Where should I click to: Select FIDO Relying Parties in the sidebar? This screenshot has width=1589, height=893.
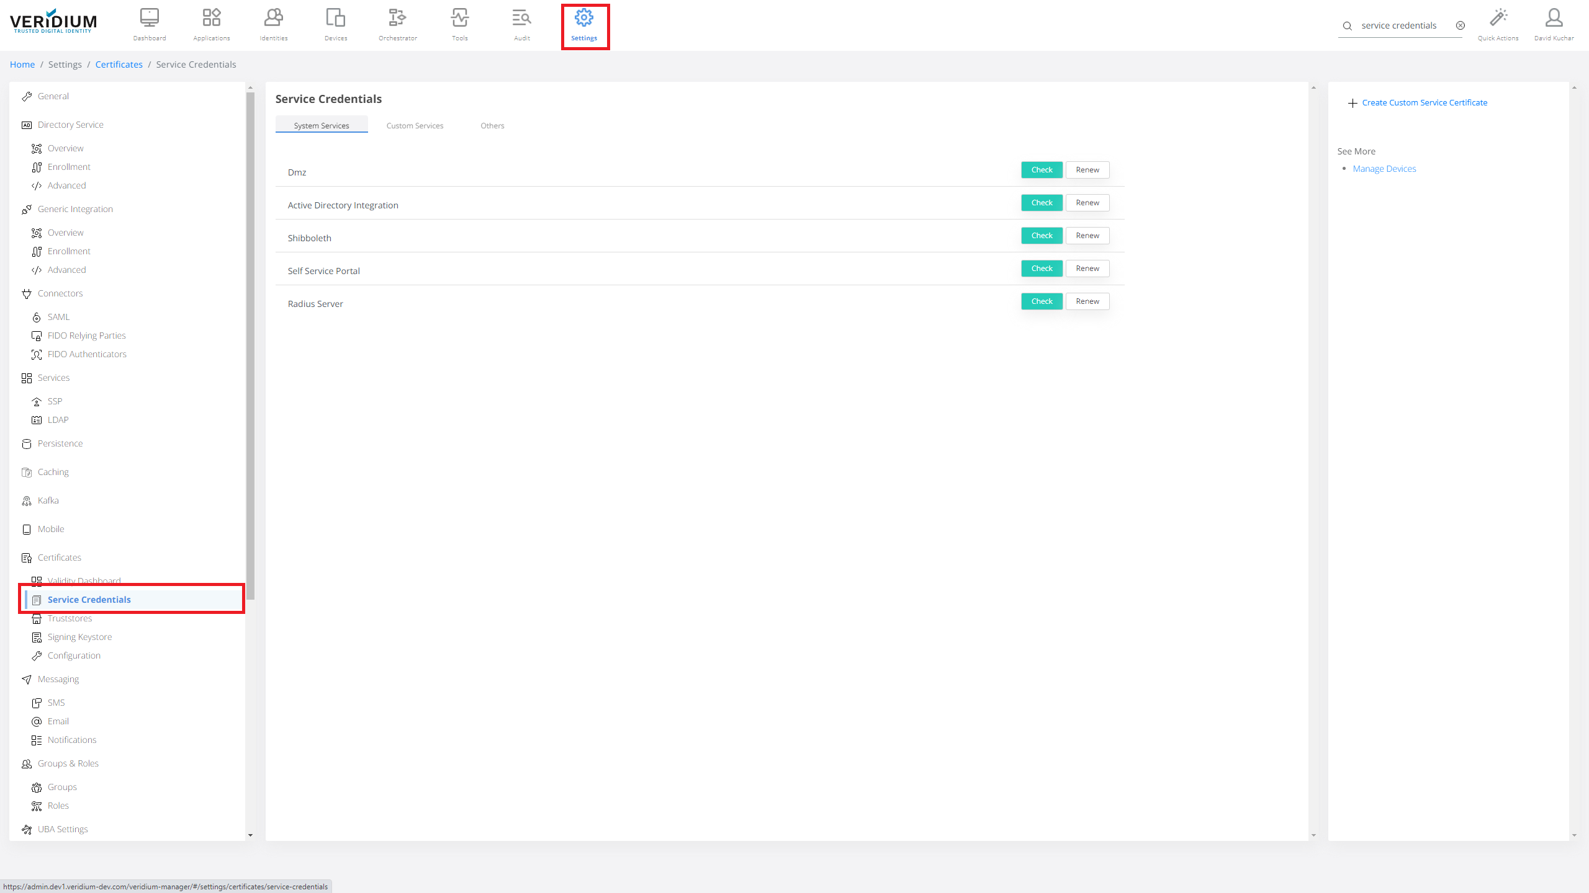[86, 335]
